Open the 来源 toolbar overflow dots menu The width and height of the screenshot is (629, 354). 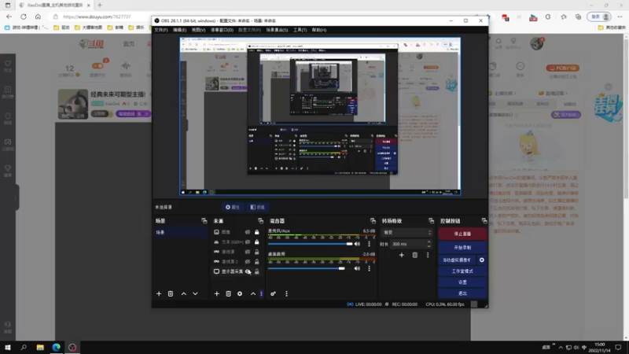click(x=262, y=293)
